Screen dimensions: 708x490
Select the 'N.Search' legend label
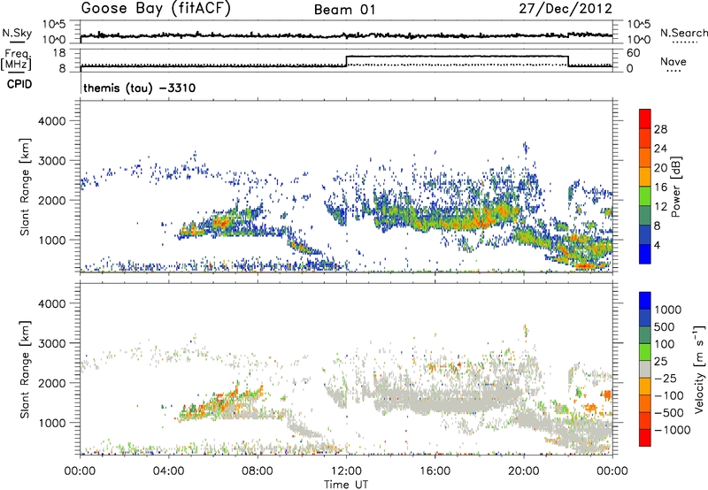[683, 33]
